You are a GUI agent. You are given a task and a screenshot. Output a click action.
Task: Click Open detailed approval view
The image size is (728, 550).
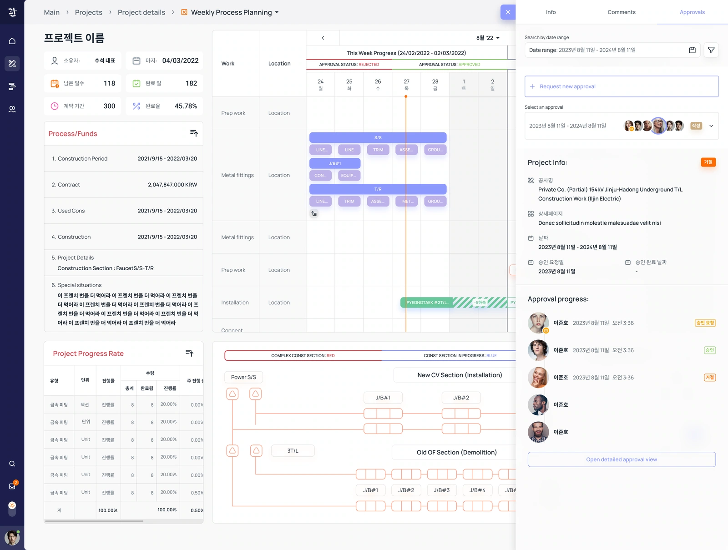[x=622, y=459]
